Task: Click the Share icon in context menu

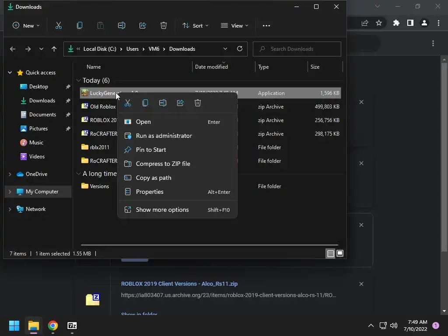Action: pyautogui.click(x=180, y=103)
